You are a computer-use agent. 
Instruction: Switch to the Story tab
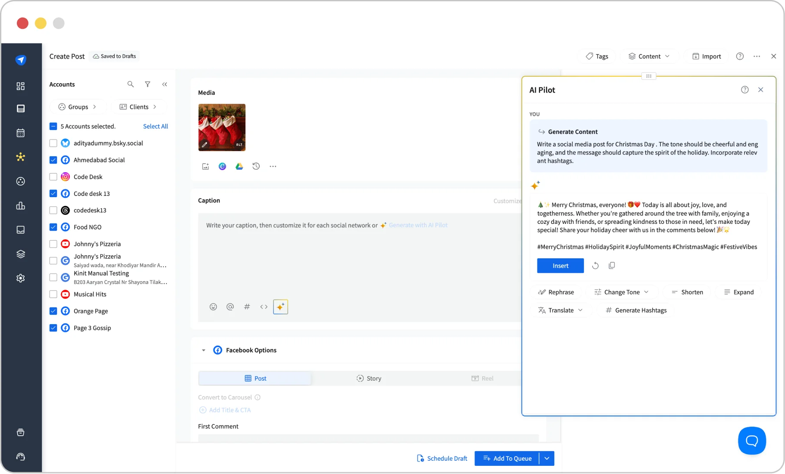369,378
